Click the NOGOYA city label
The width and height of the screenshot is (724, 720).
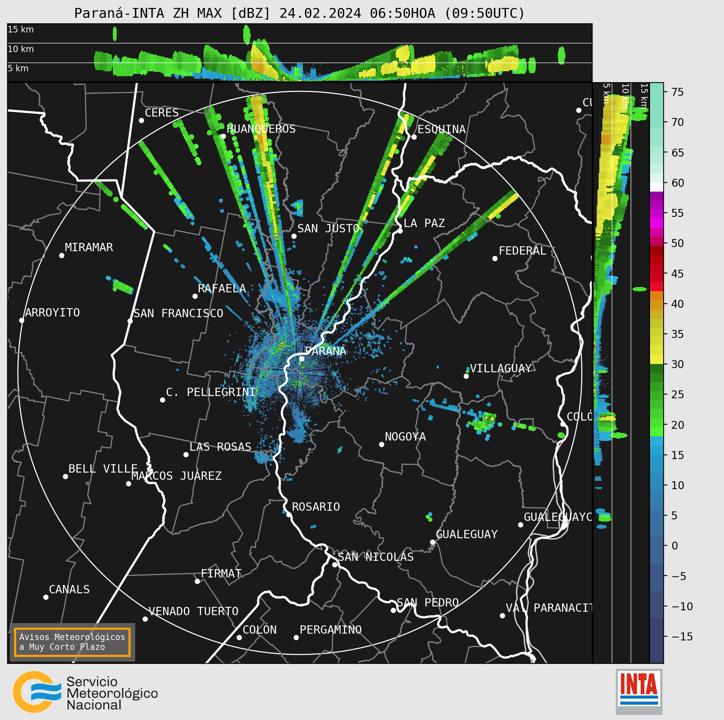point(405,437)
